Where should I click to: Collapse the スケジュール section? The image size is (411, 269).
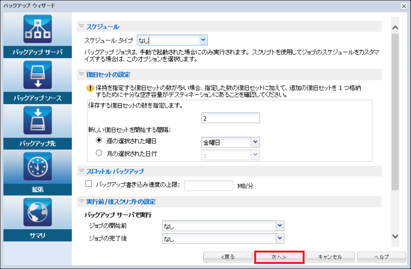tap(81, 26)
